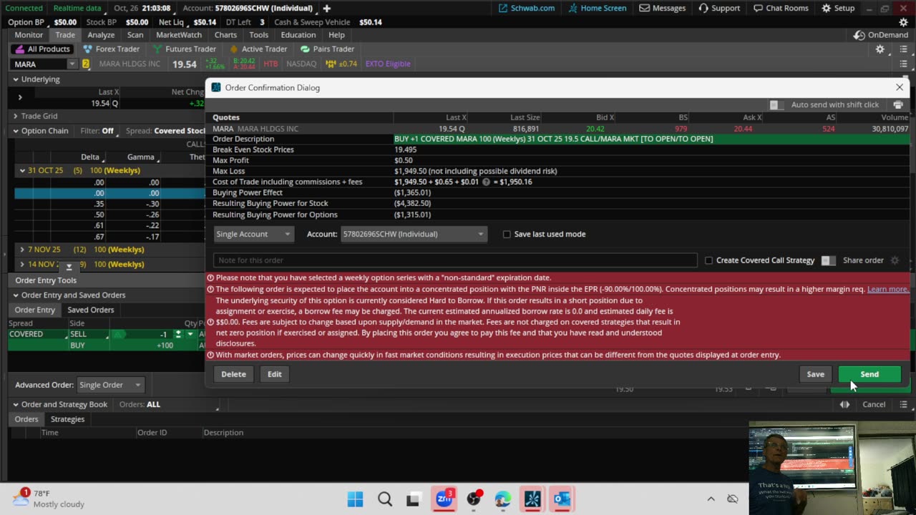Open Active Trader
916x515 pixels.
257,49
